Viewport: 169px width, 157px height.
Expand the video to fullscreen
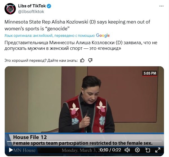point(158,150)
